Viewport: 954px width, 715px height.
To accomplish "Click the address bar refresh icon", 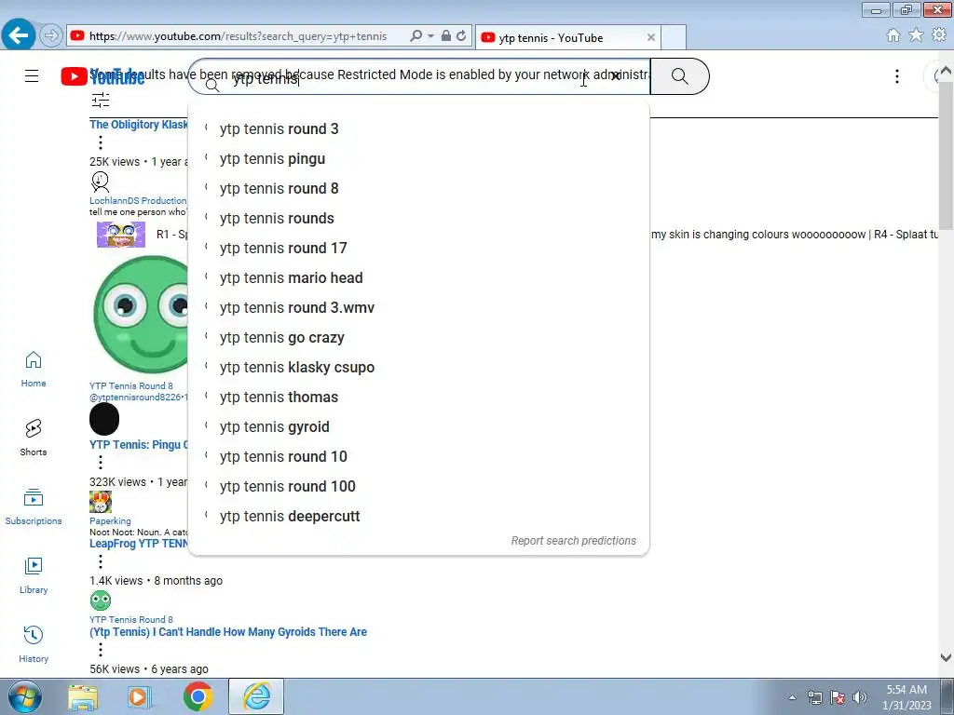I will [x=462, y=36].
